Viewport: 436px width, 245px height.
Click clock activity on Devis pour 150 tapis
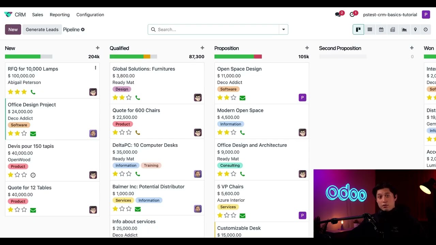(33, 175)
